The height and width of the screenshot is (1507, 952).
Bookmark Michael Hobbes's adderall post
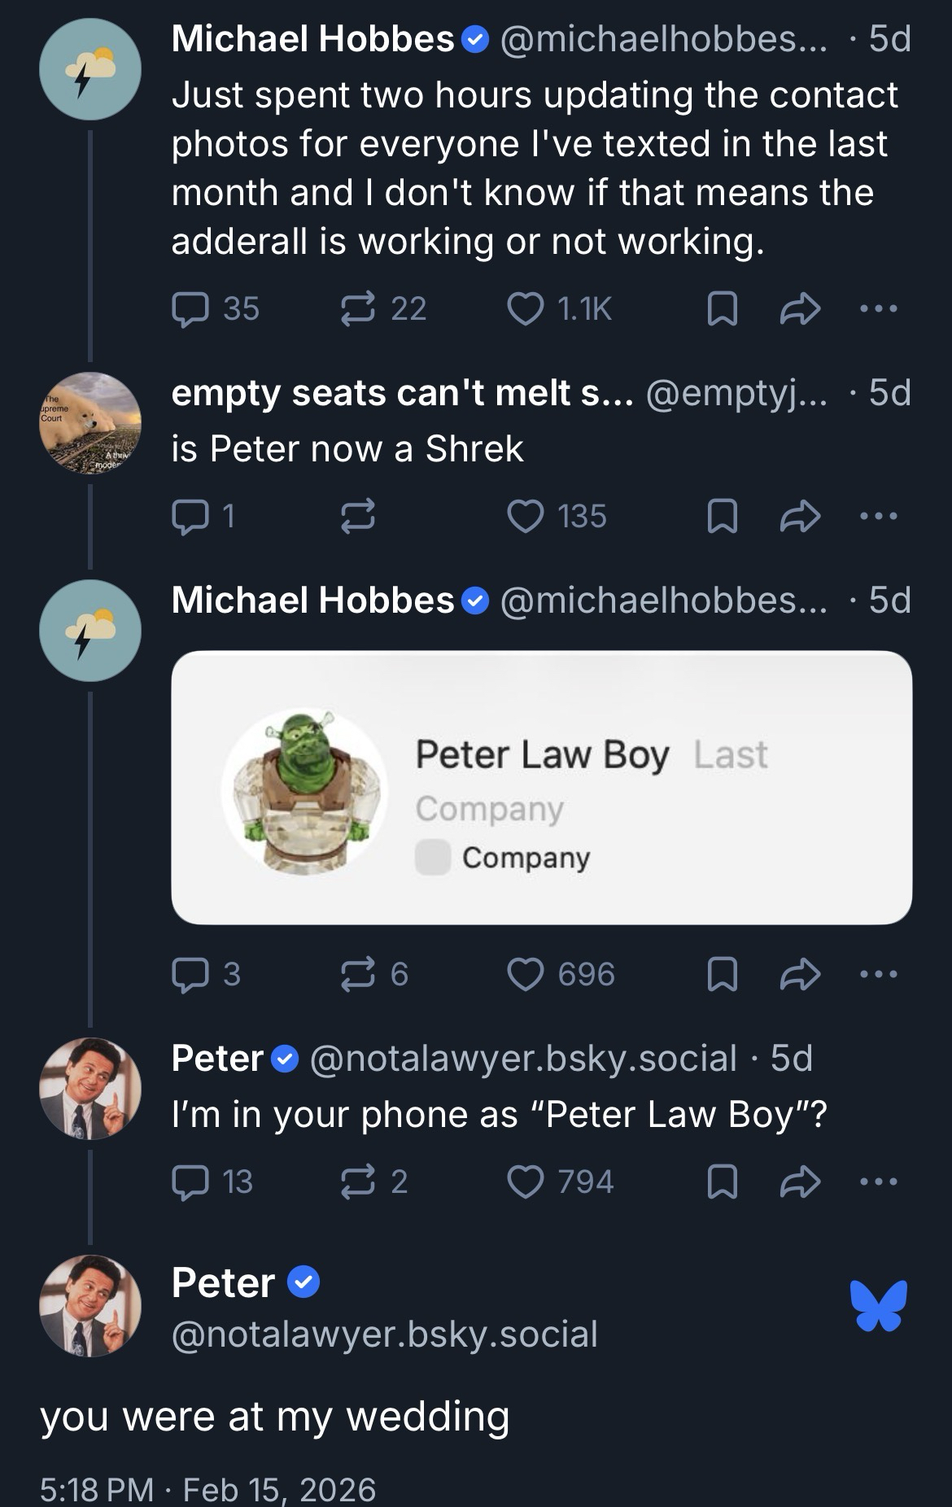click(x=723, y=309)
